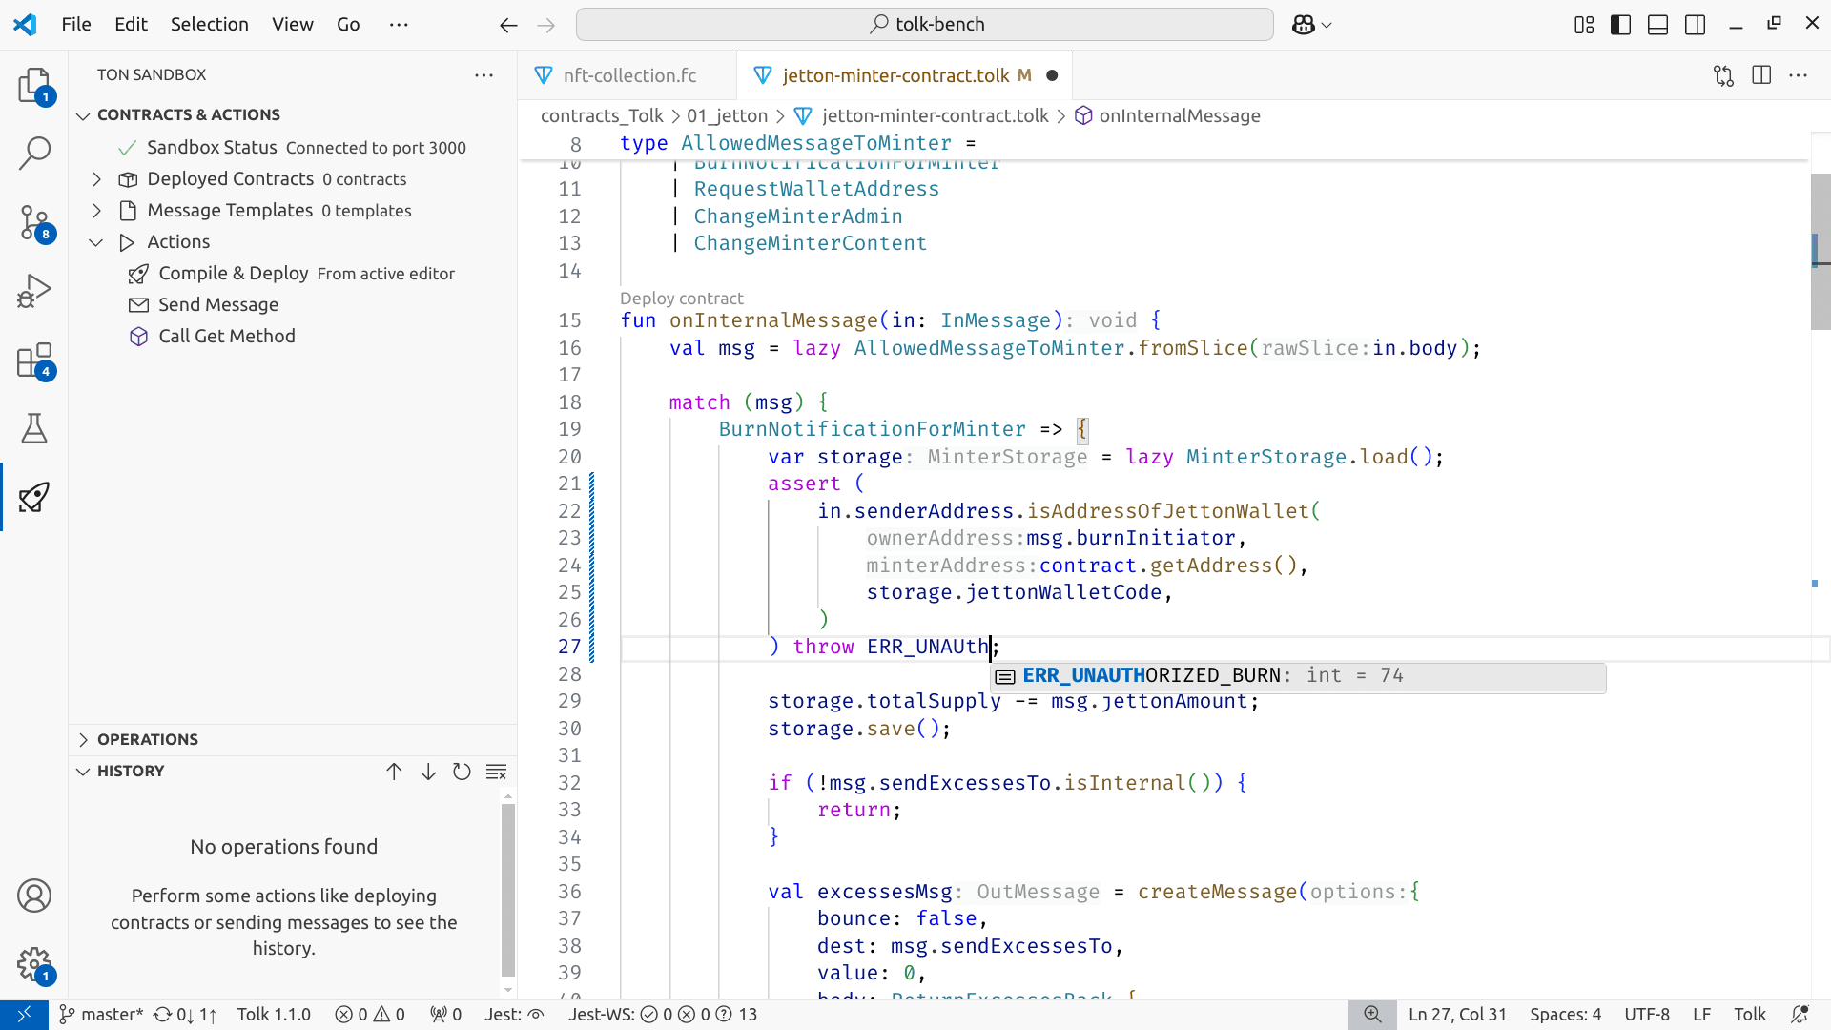Open the Explorer view in activity bar

pos(34,86)
